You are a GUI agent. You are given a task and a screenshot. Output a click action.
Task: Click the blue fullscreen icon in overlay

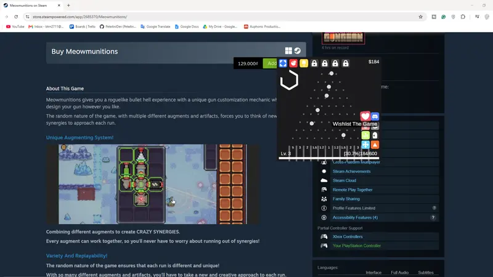click(x=283, y=63)
